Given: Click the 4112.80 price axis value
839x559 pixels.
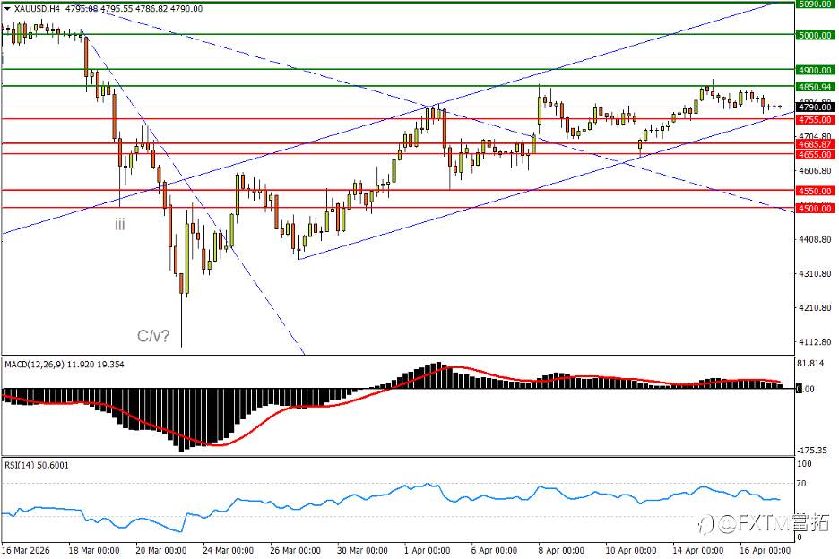Looking at the screenshot, I should (x=815, y=342).
